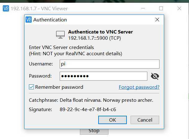Click the Catchphrase text line
This screenshot has height=139, width=189.
[91, 101]
